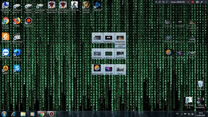
Task: Switch to Chrome in the taskbar
Action: pos(42,114)
